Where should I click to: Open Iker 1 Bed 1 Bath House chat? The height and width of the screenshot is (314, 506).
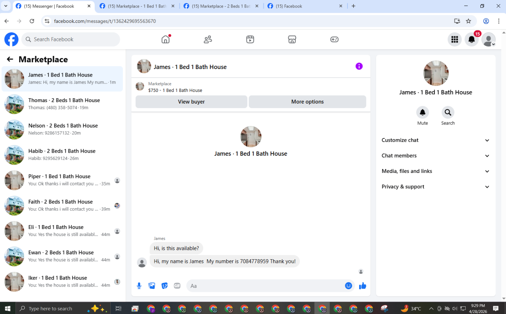pos(62,282)
